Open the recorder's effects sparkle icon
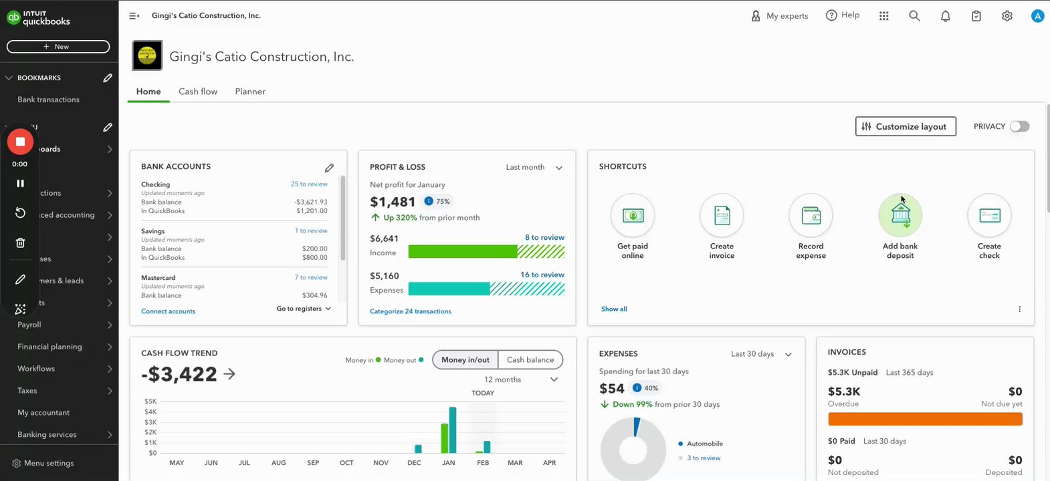The image size is (1050, 481). click(20, 309)
